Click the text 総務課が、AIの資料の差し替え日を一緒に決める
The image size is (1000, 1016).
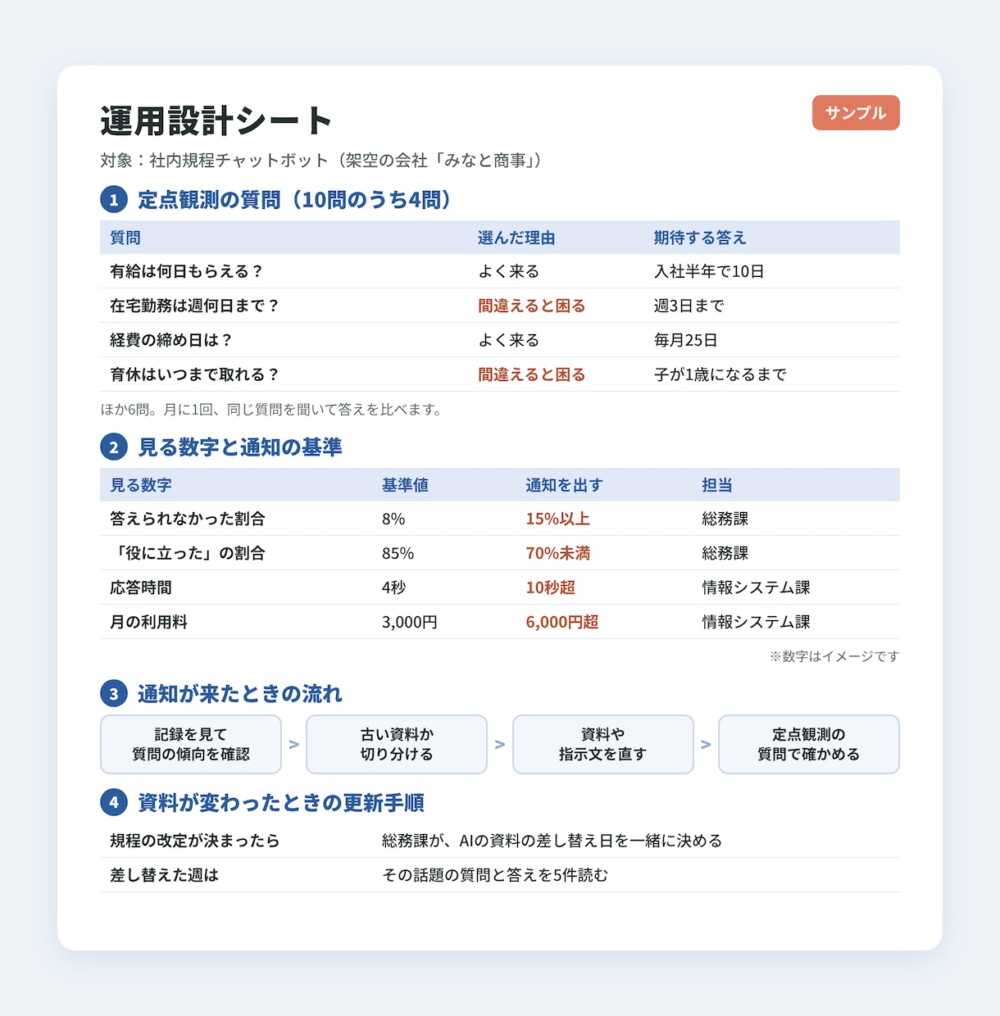tap(552, 841)
